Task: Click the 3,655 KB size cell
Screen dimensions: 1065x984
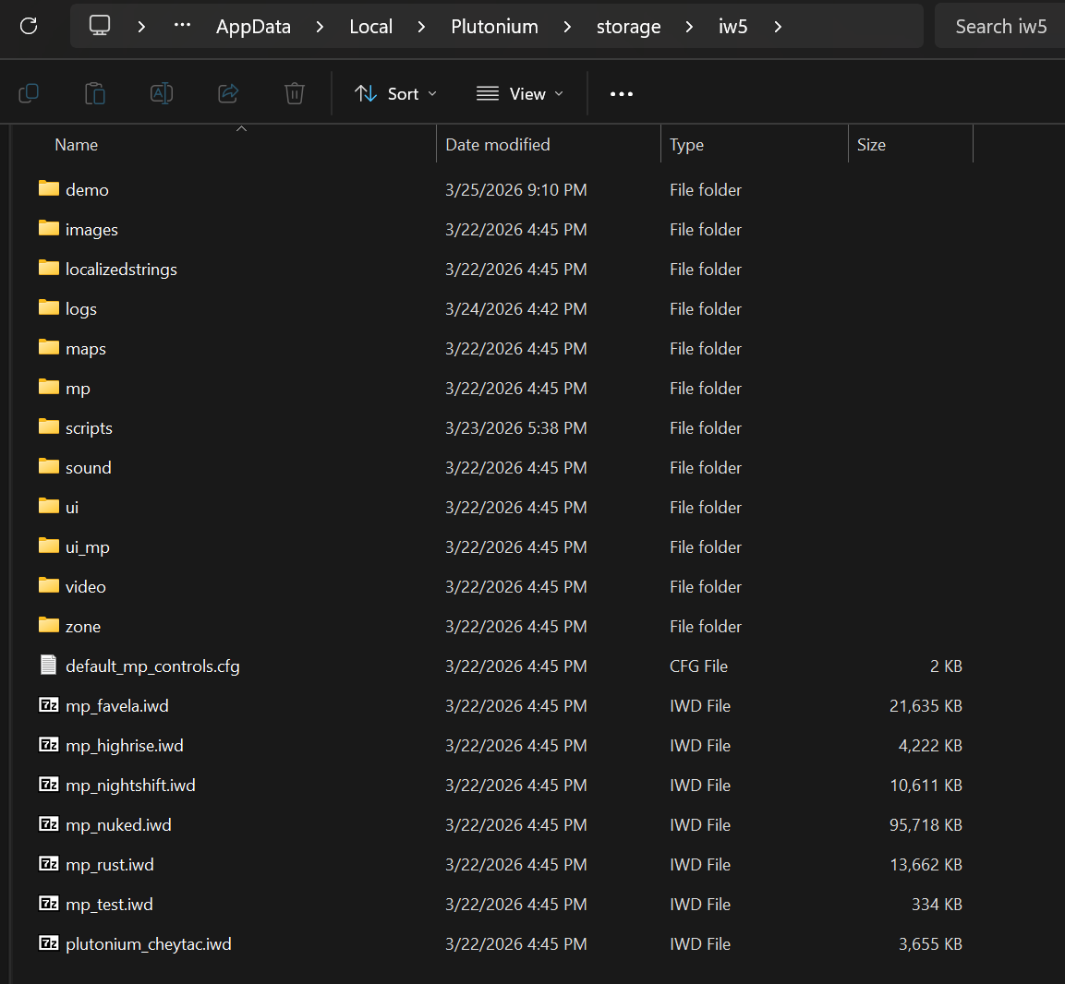Action: [930, 944]
